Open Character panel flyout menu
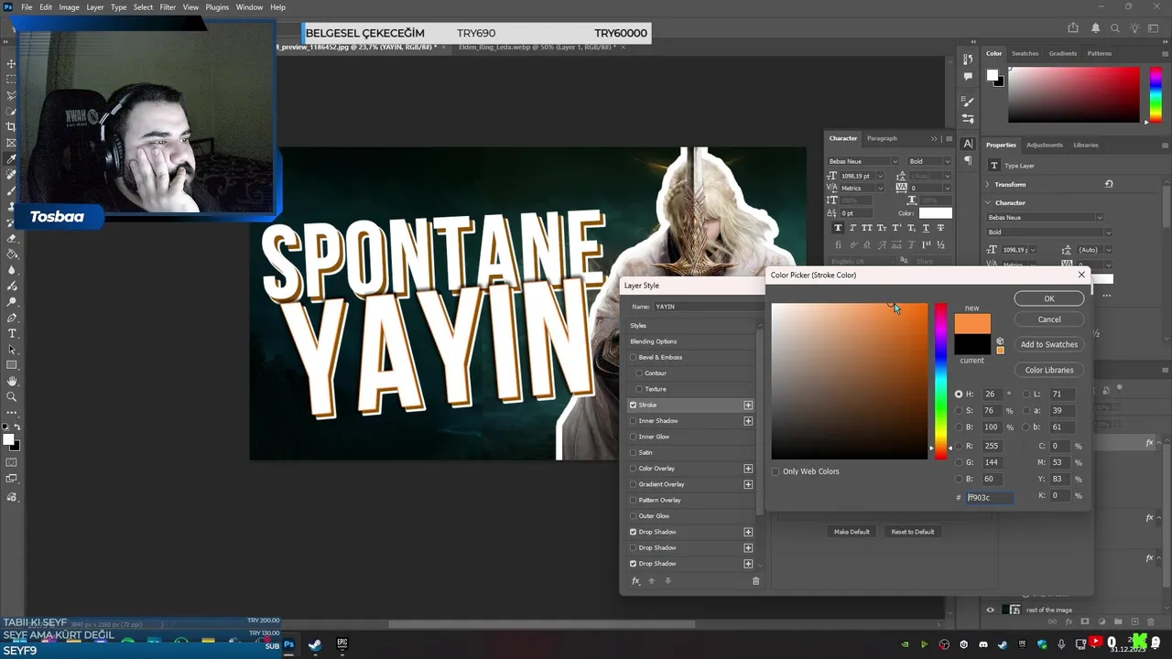This screenshot has height=659, width=1172. pos(948,138)
